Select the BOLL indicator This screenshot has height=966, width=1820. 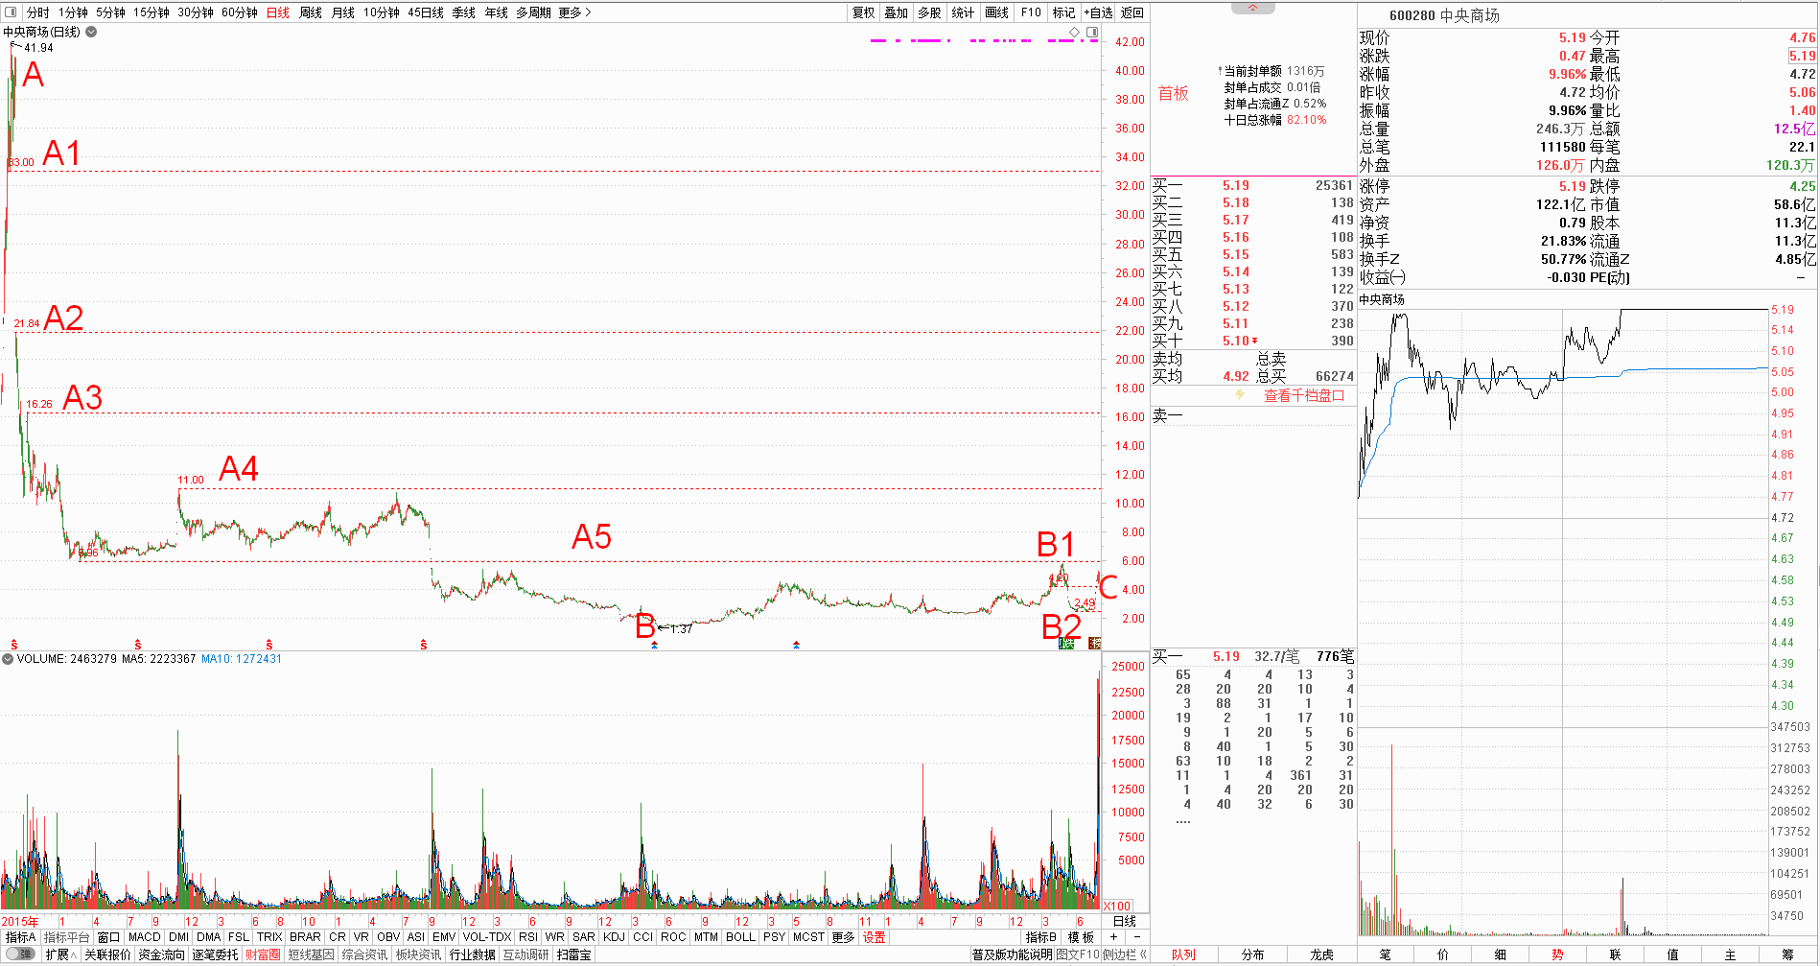tap(740, 937)
